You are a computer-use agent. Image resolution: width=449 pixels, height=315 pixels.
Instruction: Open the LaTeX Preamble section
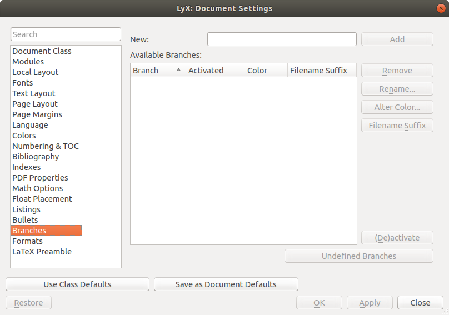tap(42, 252)
